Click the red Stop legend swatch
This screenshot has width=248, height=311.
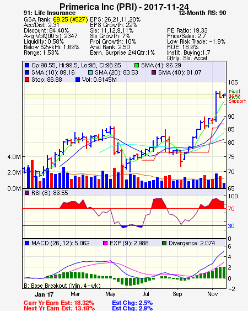27,80
